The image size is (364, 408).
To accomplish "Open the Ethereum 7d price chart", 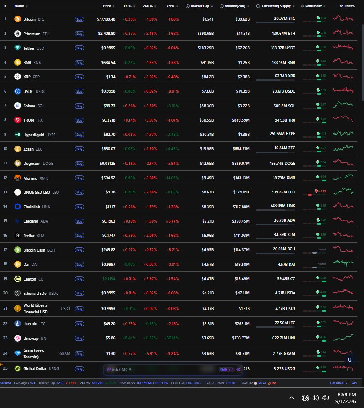I will click(343, 33).
